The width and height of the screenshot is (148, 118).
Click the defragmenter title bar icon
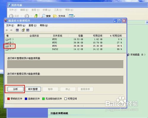coord(6,21)
